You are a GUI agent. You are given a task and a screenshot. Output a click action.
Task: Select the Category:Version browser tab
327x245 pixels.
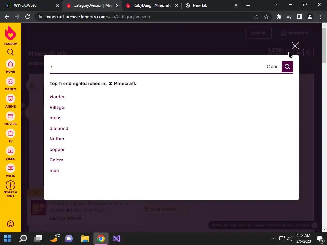point(92,5)
